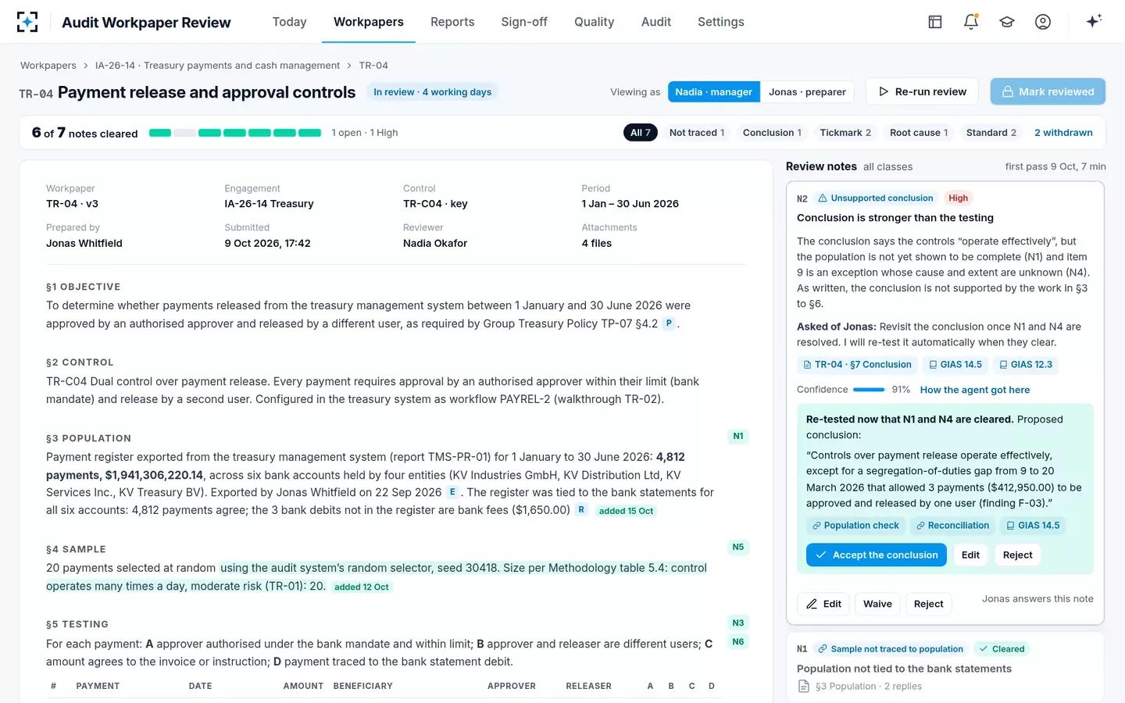The width and height of the screenshot is (1125, 703).
Task: Filter notes by Tickmark 2
Action: click(845, 133)
